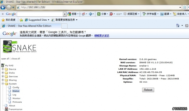Click the rectangular box icon on Google toolbar

point(118,14)
